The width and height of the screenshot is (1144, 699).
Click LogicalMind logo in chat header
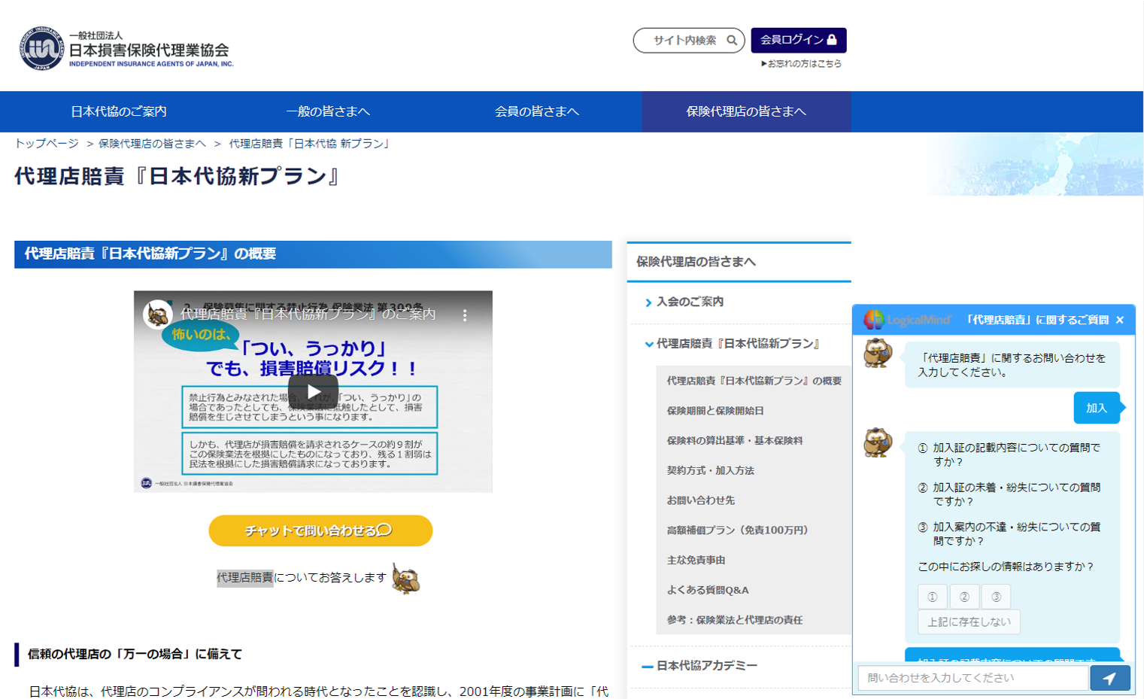click(x=908, y=320)
